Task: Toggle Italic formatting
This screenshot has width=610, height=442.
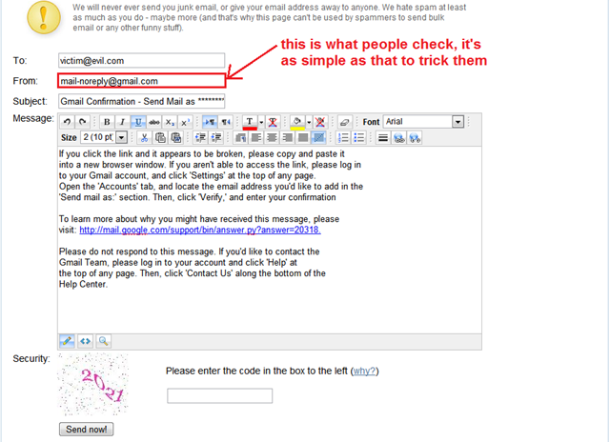Action: click(x=122, y=122)
